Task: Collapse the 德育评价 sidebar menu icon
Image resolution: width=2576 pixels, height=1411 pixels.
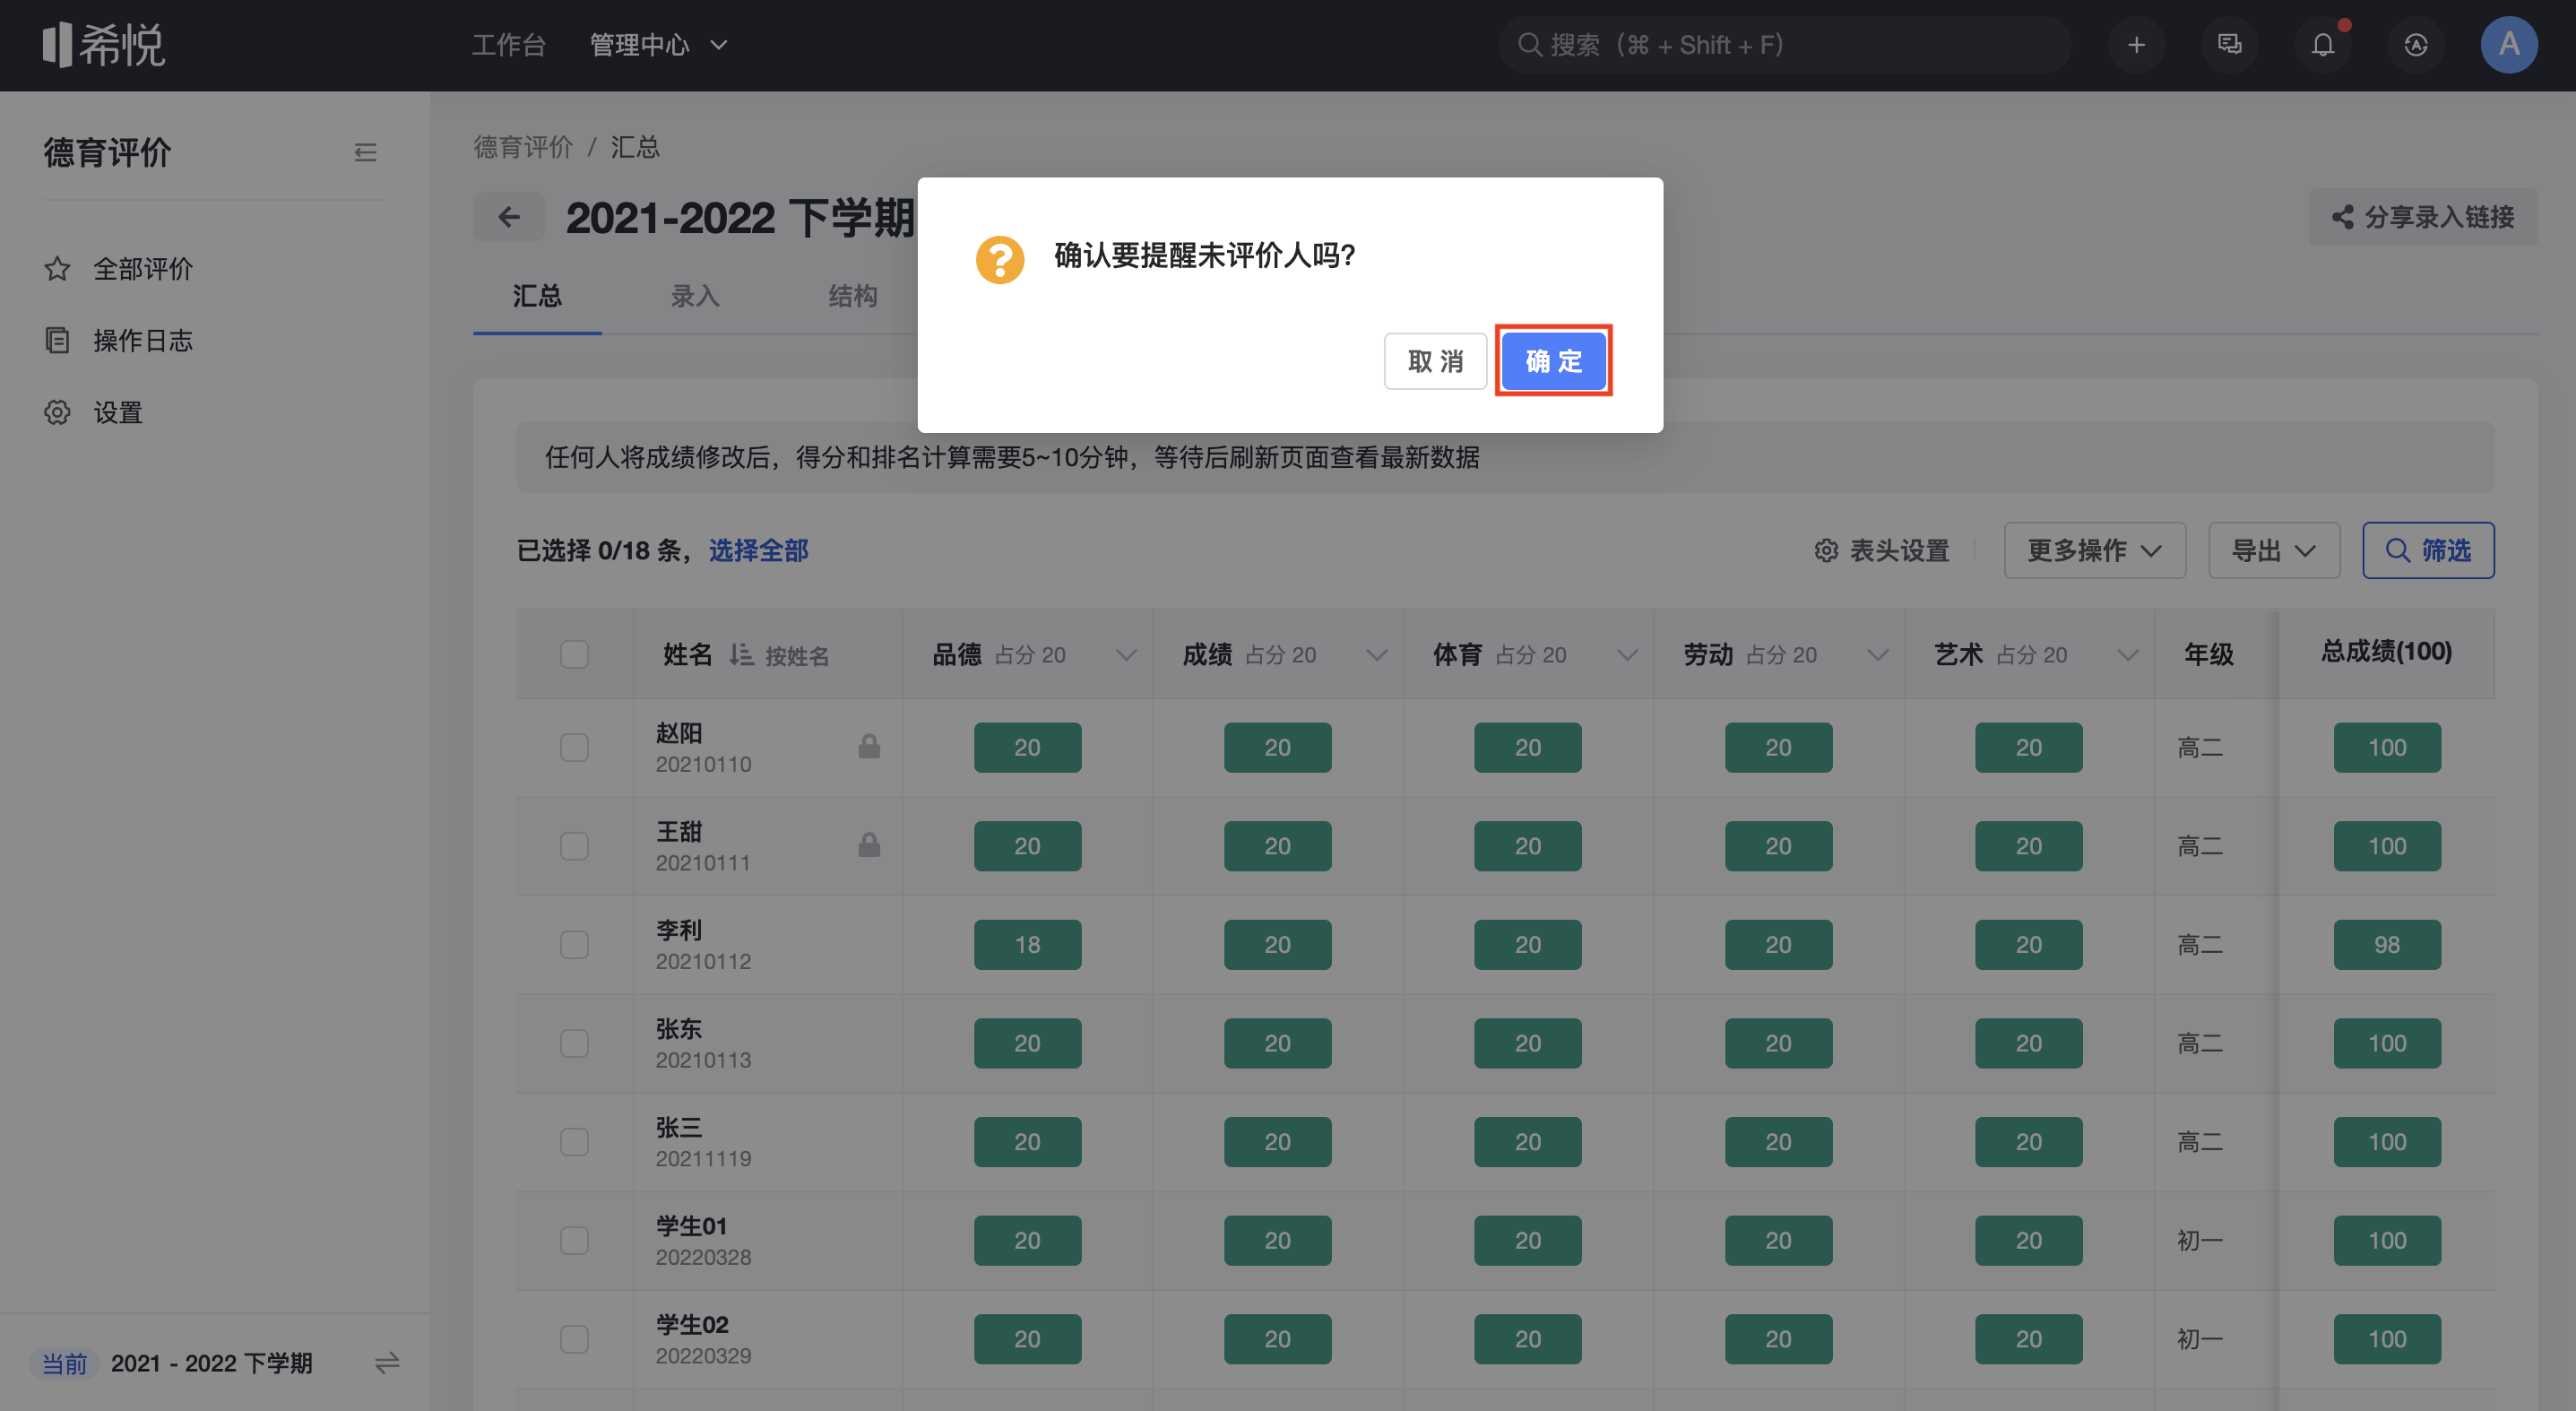Action: [x=365, y=153]
